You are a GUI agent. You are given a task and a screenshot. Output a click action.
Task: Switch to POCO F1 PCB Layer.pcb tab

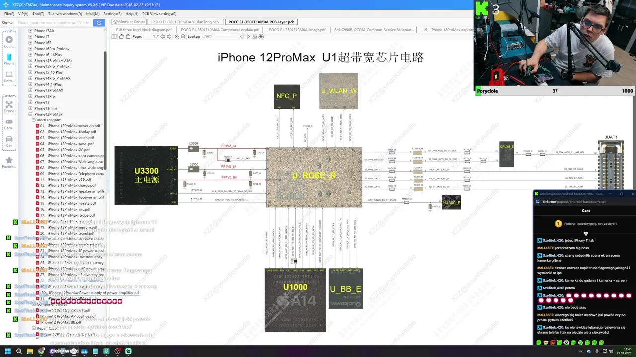pos(261,22)
